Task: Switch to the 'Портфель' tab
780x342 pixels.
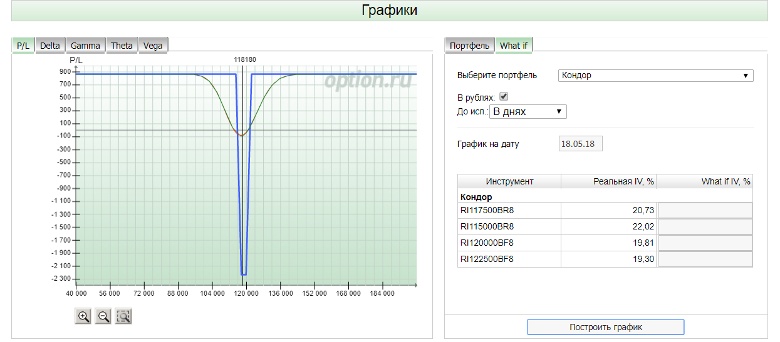Action: point(469,45)
